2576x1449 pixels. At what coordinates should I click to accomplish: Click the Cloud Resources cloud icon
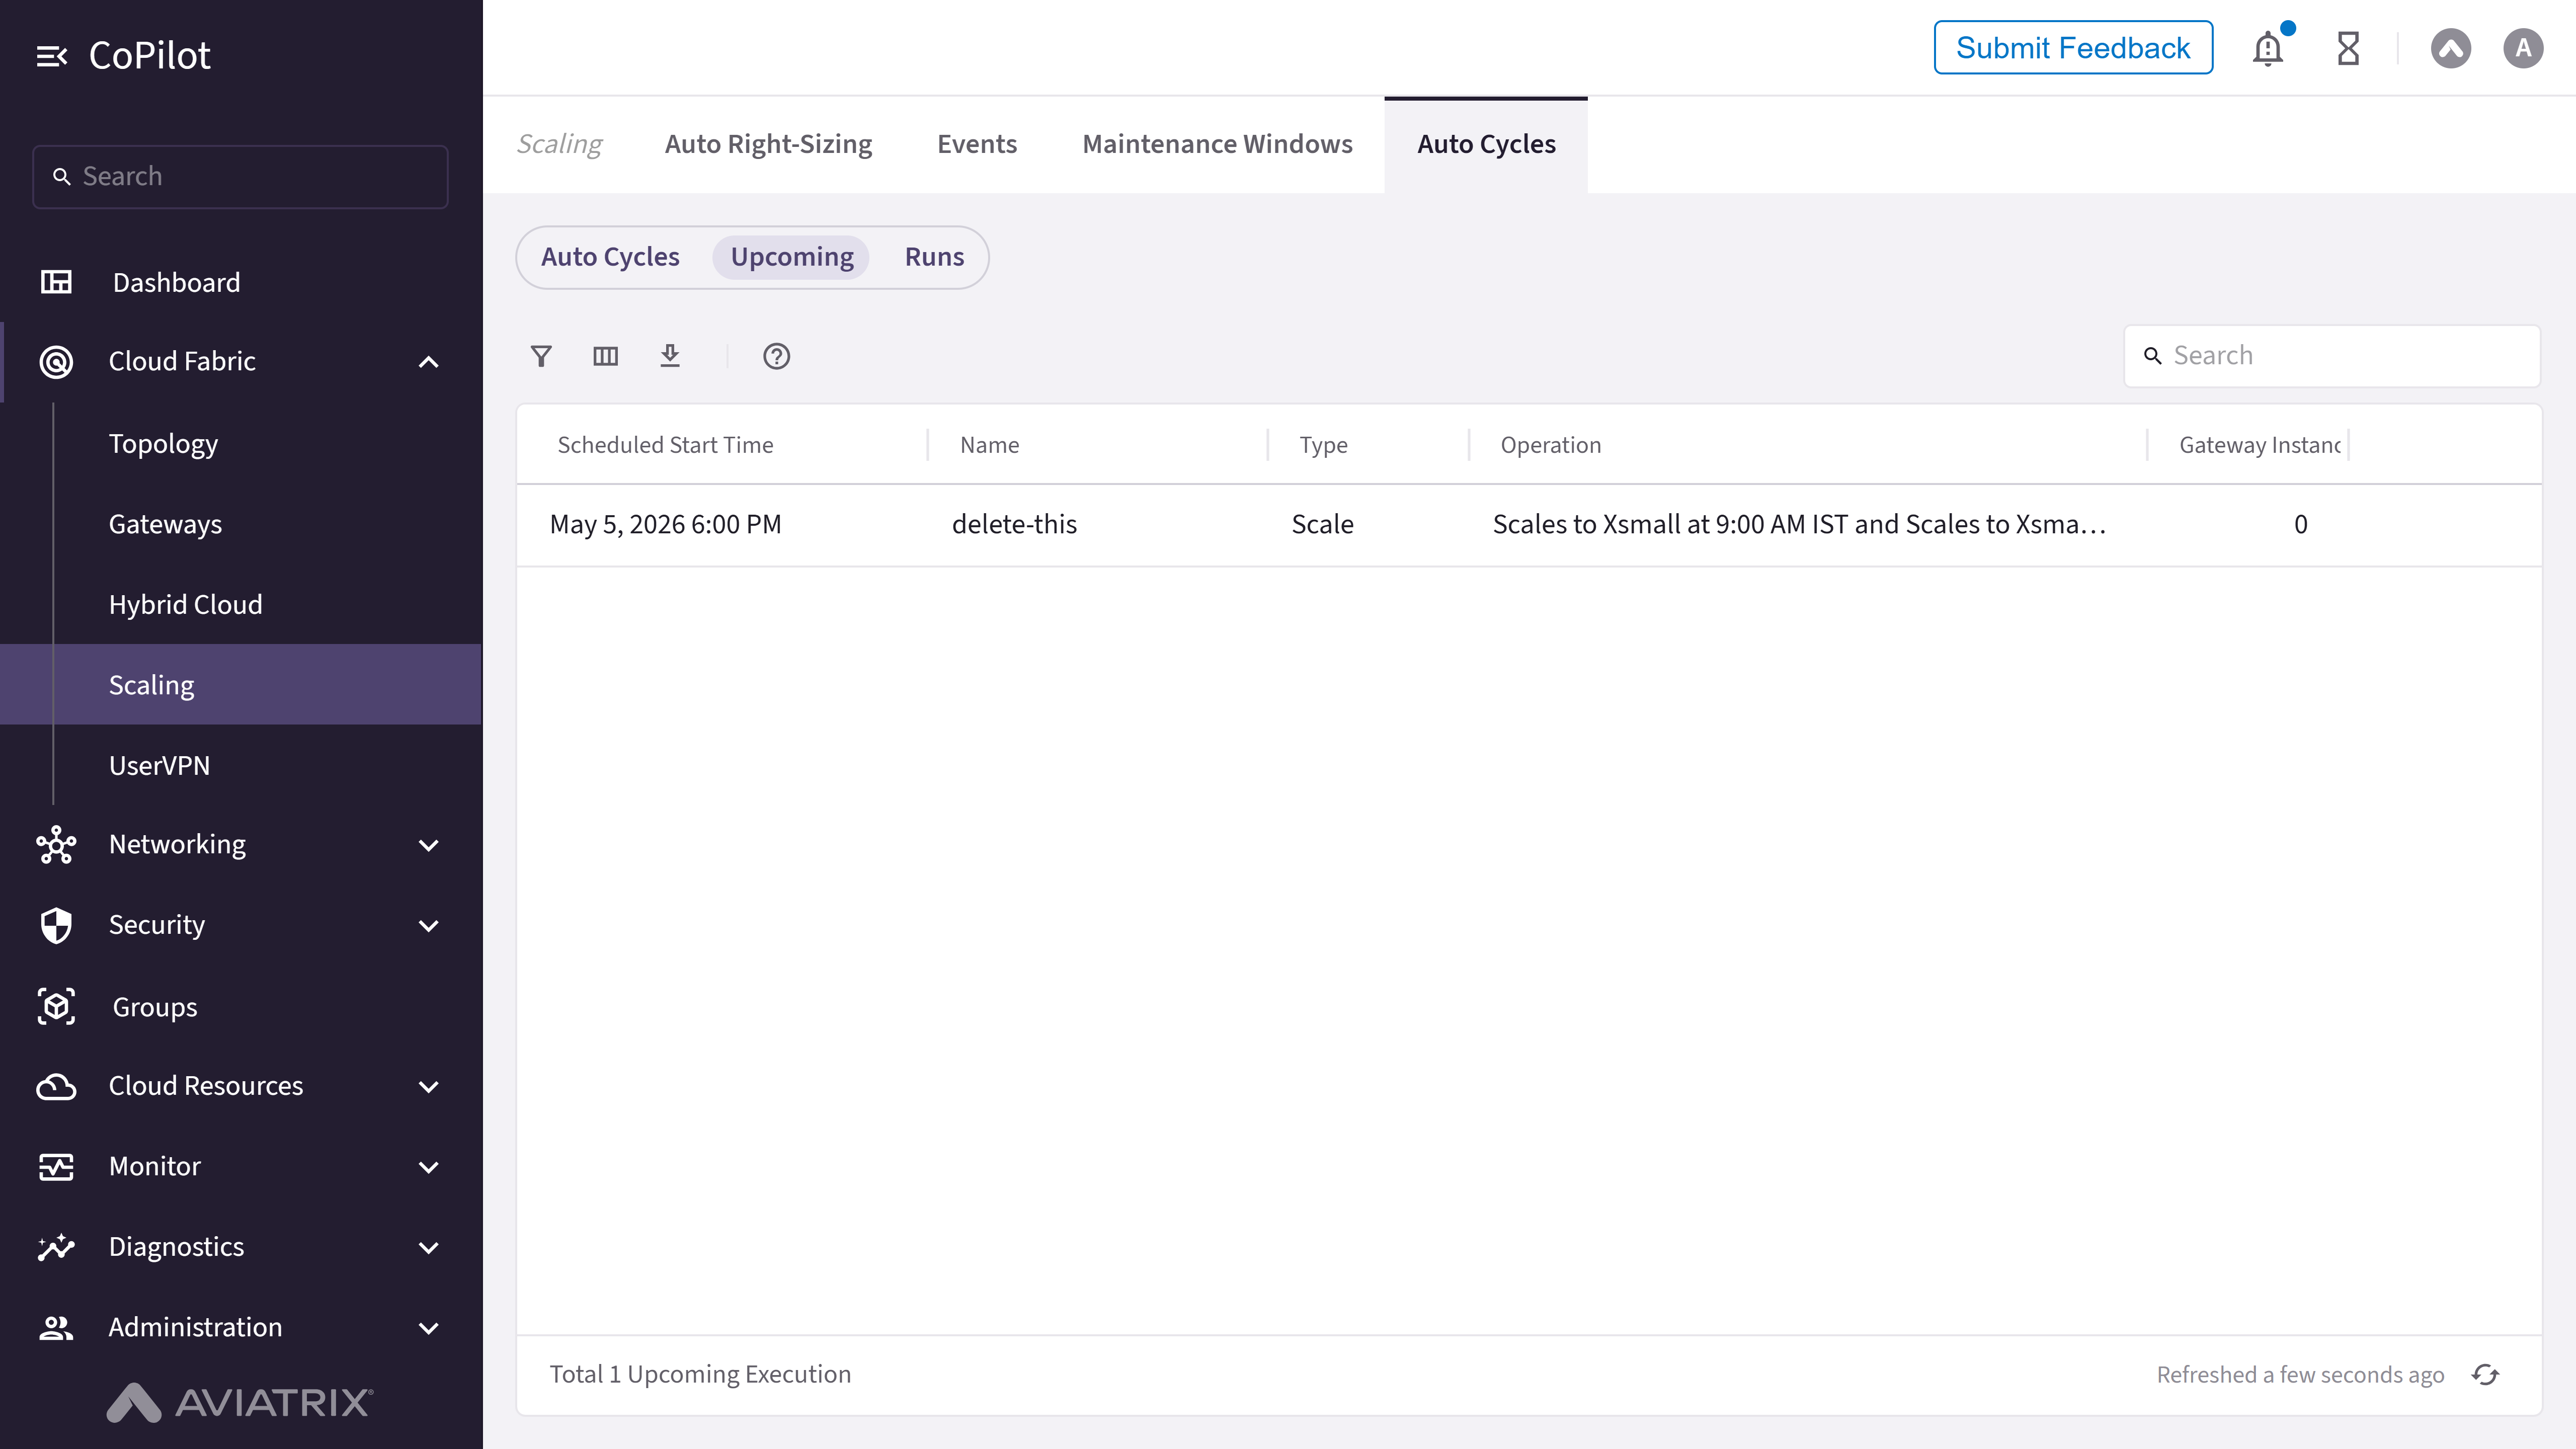coord(56,1087)
